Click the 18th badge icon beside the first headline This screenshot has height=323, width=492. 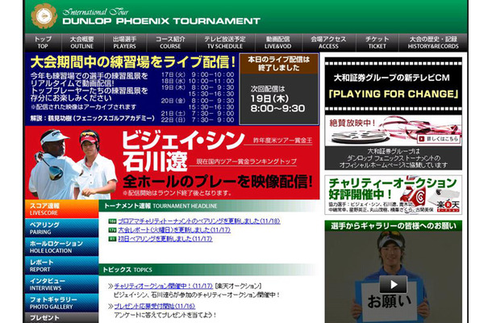(112, 221)
